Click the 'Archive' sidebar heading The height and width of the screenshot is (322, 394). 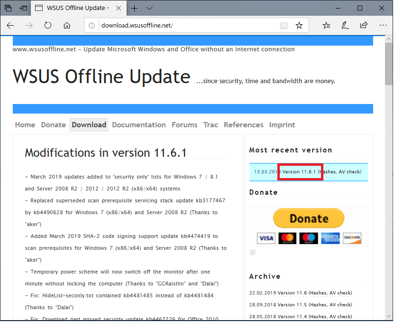pyautogui.click(x=265, y=277)
